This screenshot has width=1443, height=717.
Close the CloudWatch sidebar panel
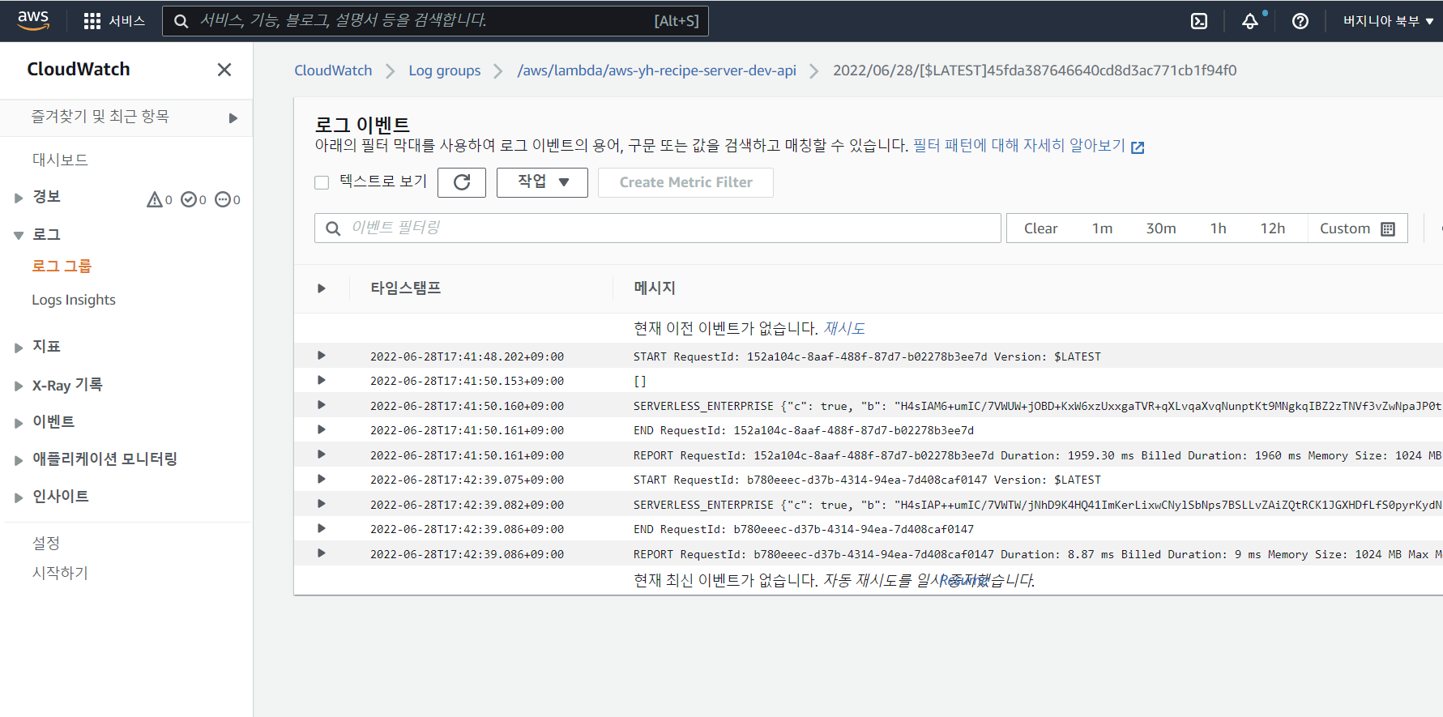pyautogui.click(x=224, y=70)
